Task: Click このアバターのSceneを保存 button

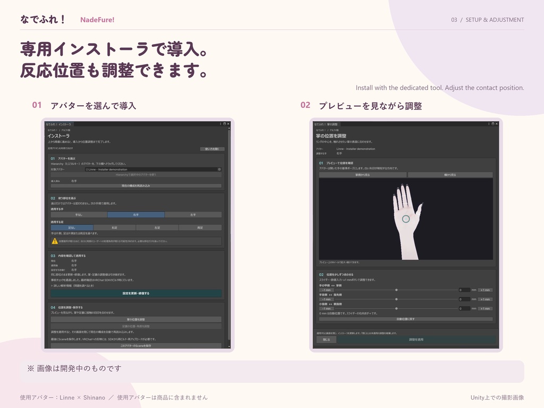Action: tap(136, 345)
